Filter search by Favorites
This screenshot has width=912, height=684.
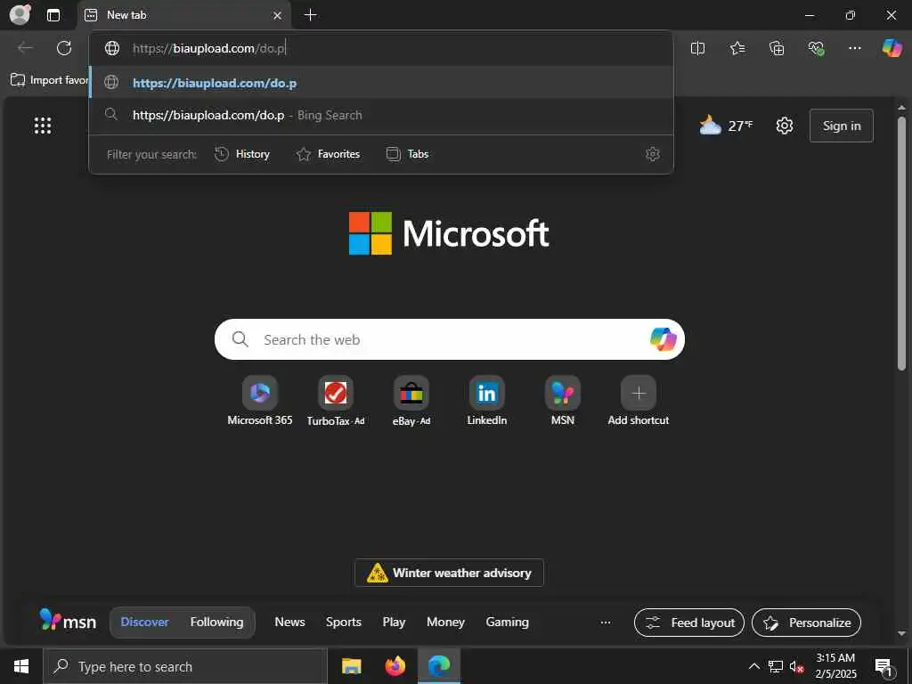[328, 154]
